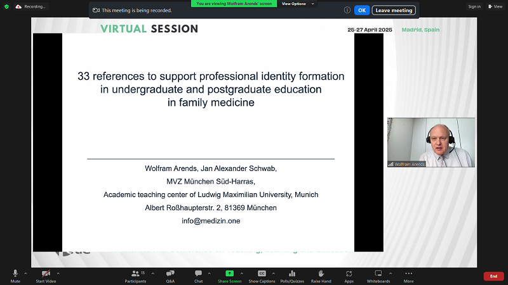Click the red End button
Image resolution: width=508 pixels, height=285 pixels.
[x=493, y=276]
